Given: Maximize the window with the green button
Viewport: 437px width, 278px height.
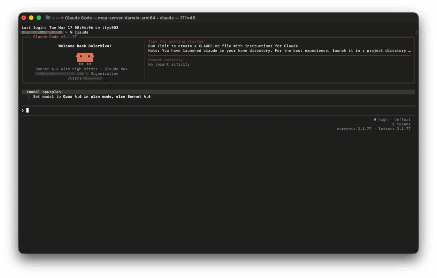Looking at the screenshot, I should pyautogui.click(x=39, y=18).
